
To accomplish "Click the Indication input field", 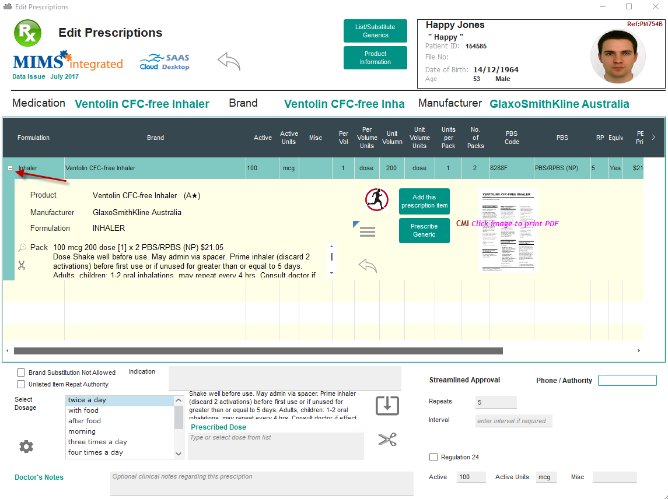I will pyautogui.click(x=285, y=378).
